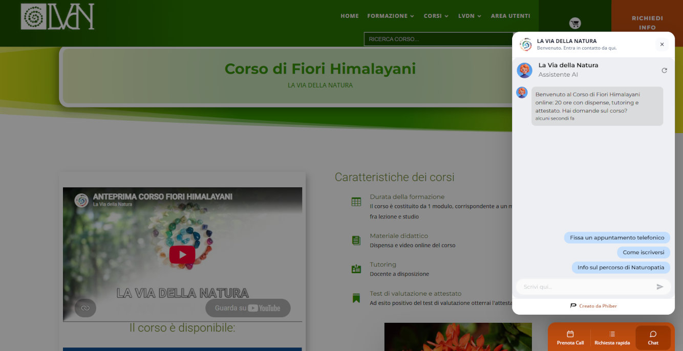Click the 'Docente a disposizione' text
683x351 pixels.
coord(399,274)
